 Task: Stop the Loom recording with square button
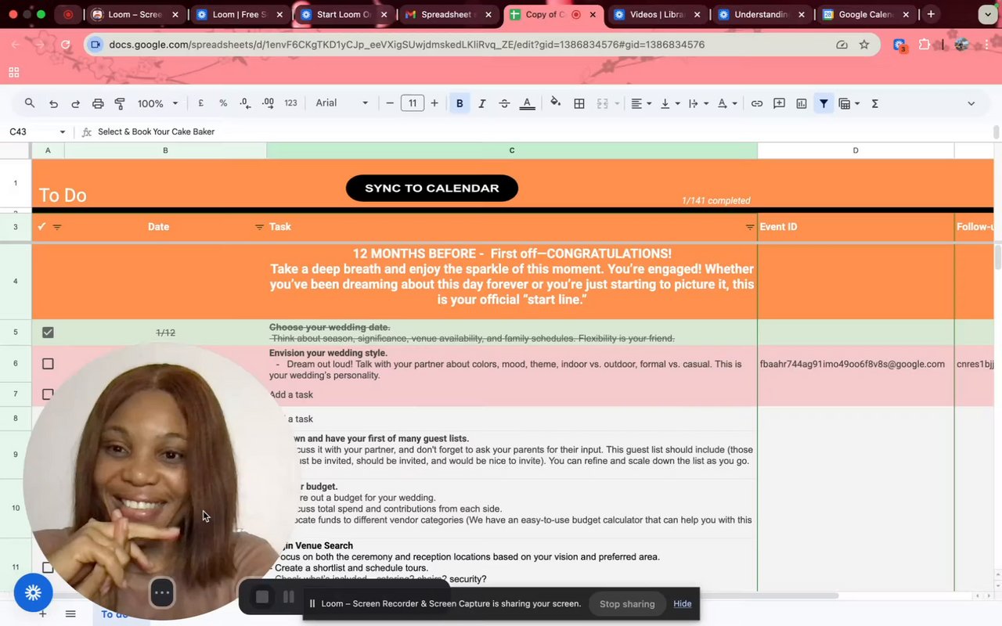pyautogui.click(x=262, y=597)
